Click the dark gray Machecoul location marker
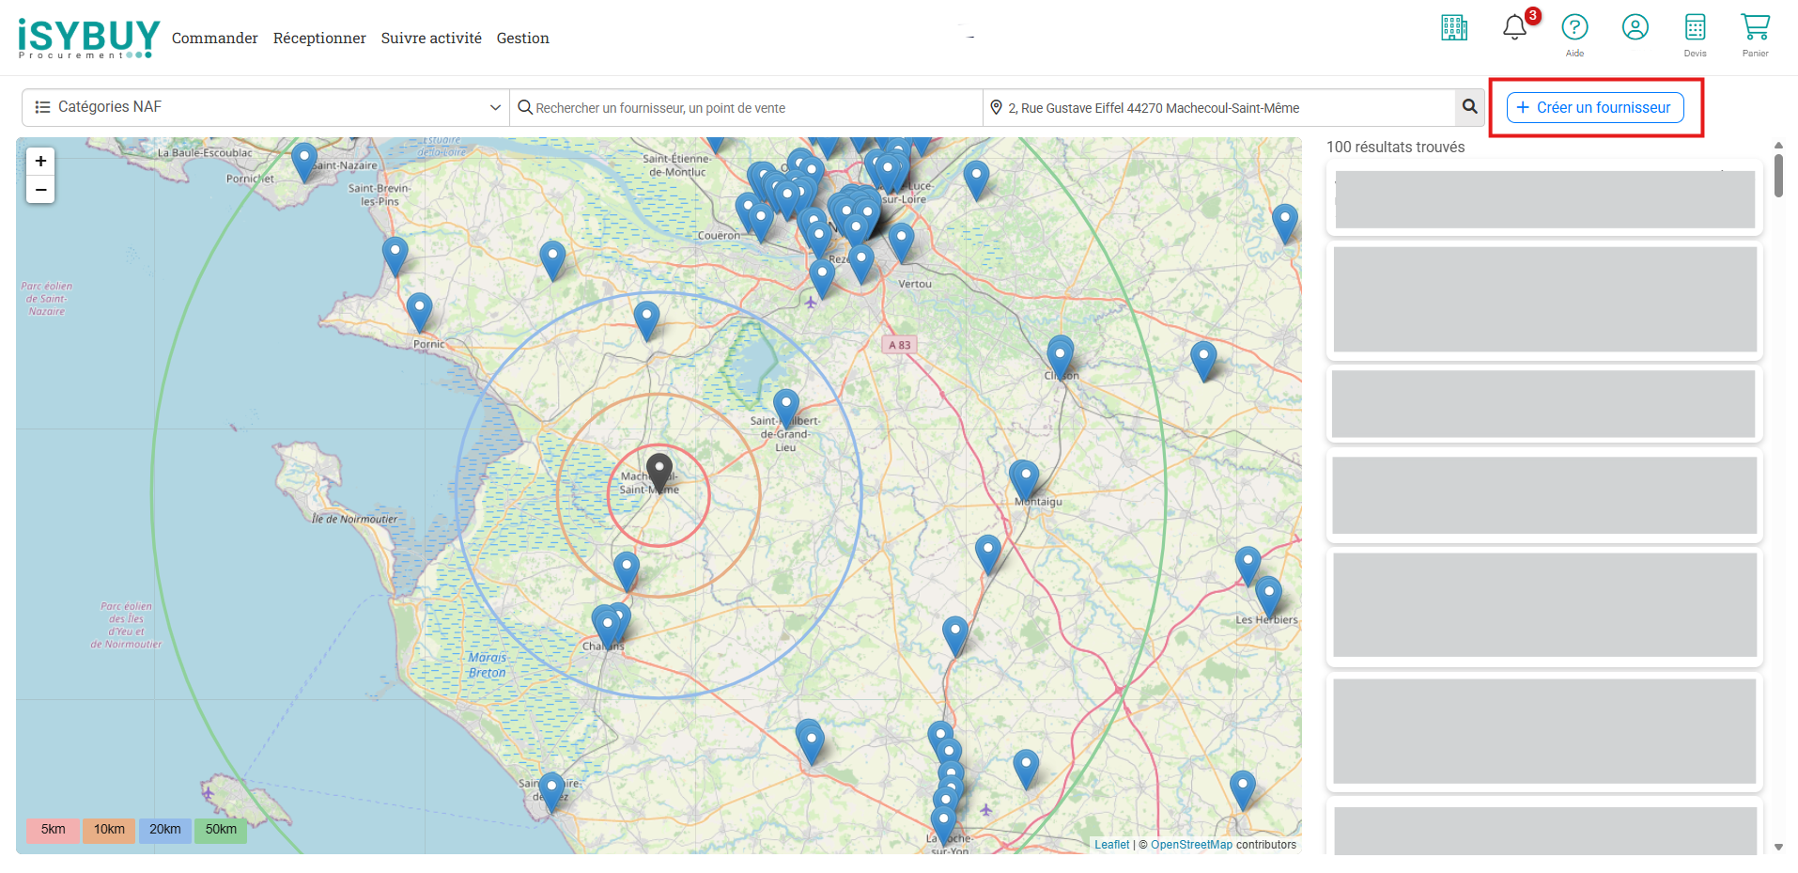The image size is (1798, 873). (x=659, y=472)
